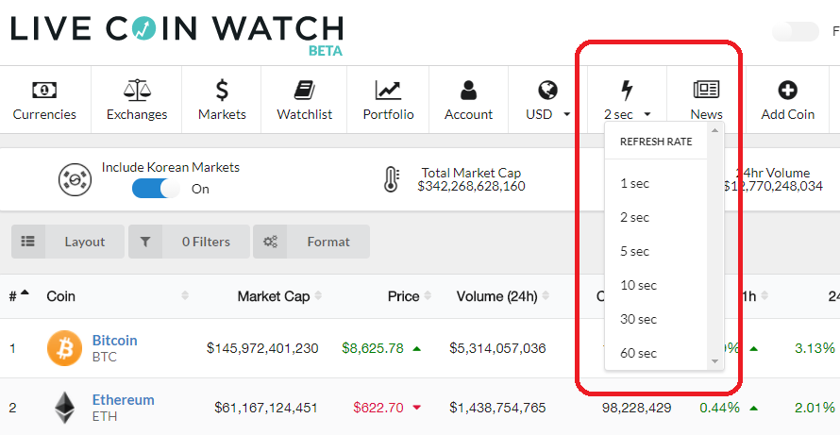Viewport: 840px width, 435px height.
Task: Click Ethereum supply 98,228,429
Action: (x=636, y=408)
